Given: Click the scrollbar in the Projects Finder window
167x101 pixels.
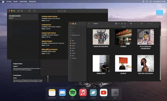Looking at the screenshot, I should 160,58.
